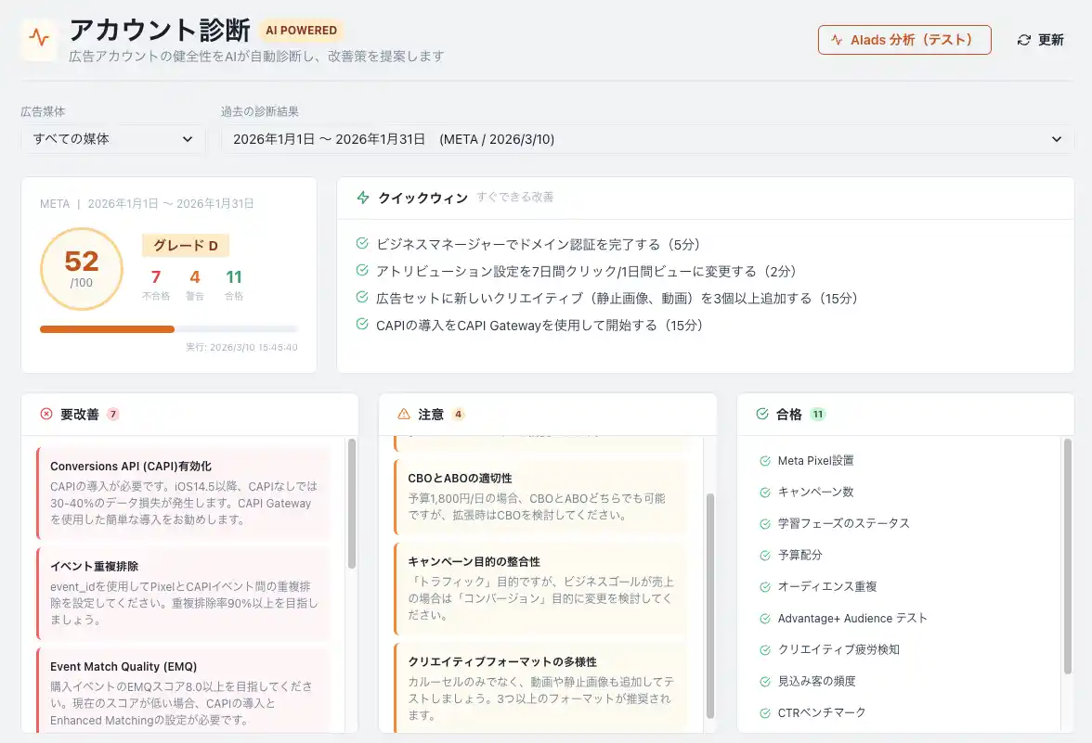Screen dimensions: 1092x743
Task: Click the pulse logo icon beside アカウント診断
Action: 38,38
